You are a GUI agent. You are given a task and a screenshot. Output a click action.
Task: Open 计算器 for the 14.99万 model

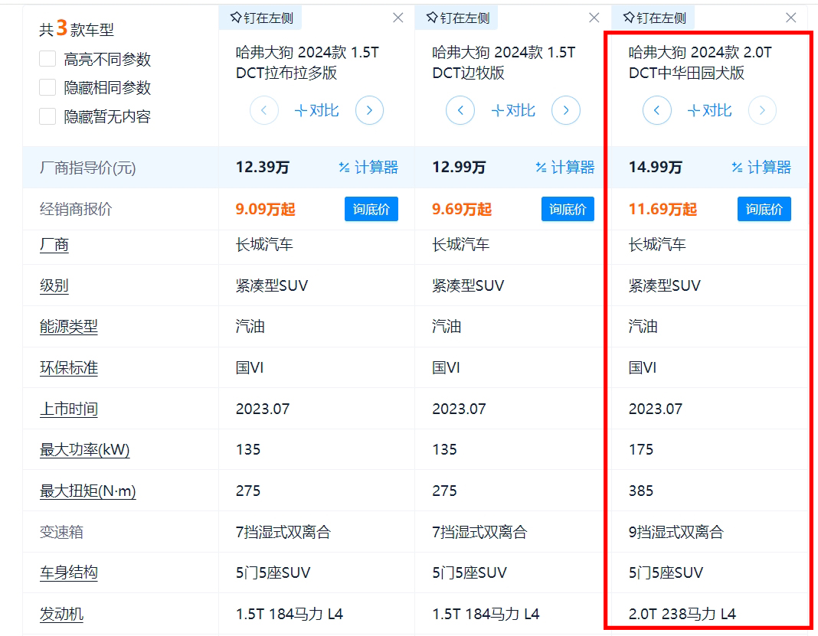(761, 168)
